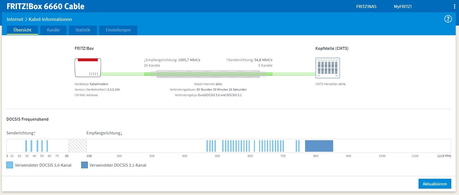Open the MyFRITZ! link
Image resolution: width=459 pixels, height=195 pixels.
(x=403, y=7)
